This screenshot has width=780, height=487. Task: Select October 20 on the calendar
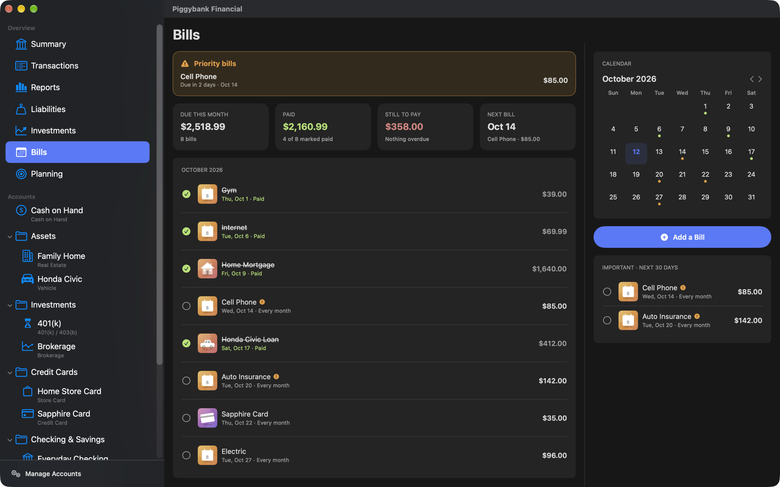coord(659,176)
